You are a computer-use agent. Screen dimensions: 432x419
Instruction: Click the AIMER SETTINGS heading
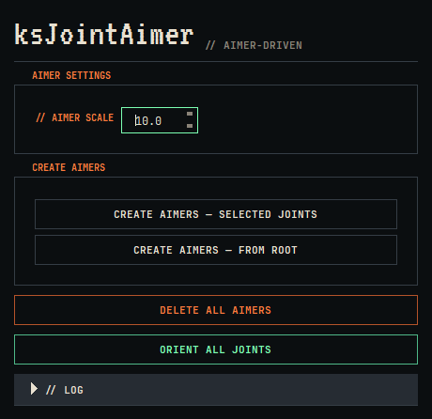[x=71, y=75]
